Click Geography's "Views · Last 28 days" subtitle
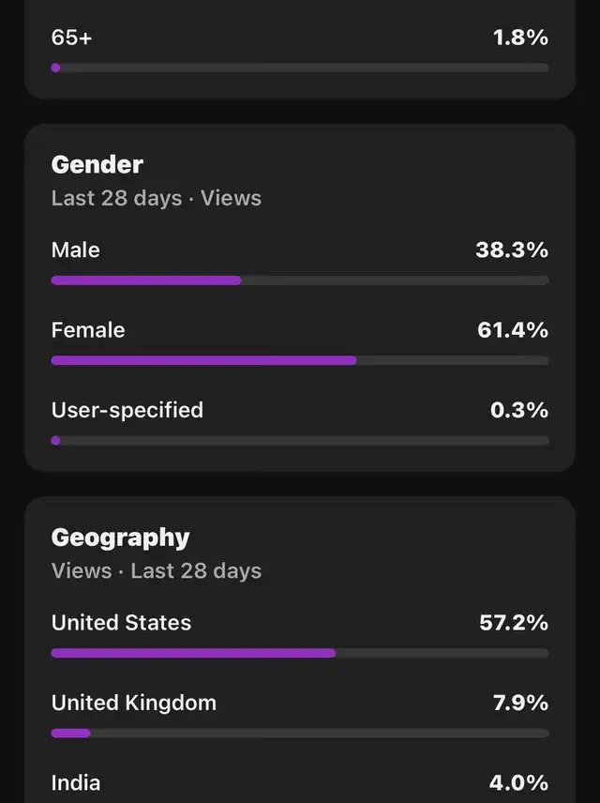 tap(157, 570)
